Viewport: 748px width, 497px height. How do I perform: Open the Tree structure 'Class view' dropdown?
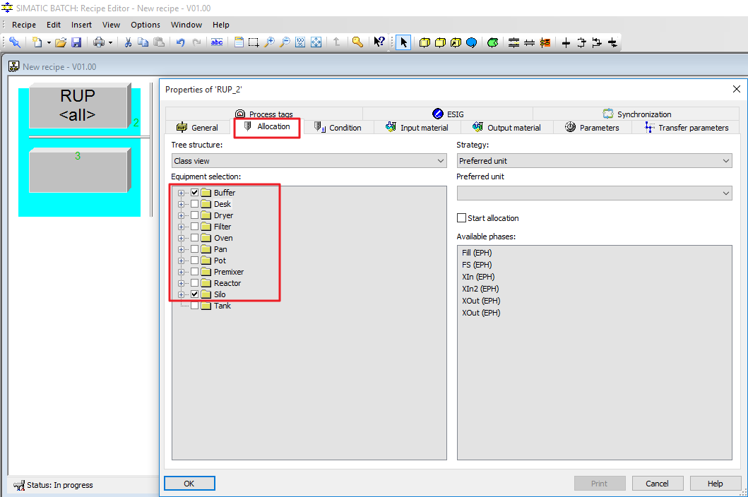click(x=309, y=161)
